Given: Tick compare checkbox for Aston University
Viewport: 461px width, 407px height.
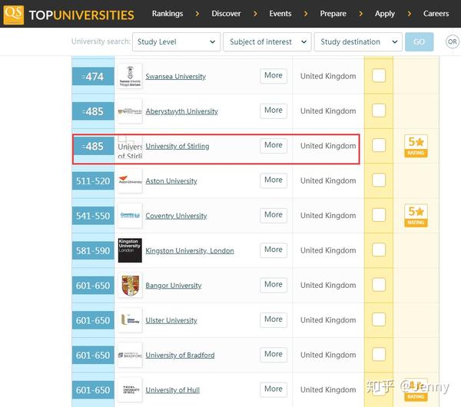Looking at the screenshot, I should (x=379, y=180).
